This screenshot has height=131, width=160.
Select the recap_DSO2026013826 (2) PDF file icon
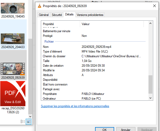pos(13,94)
